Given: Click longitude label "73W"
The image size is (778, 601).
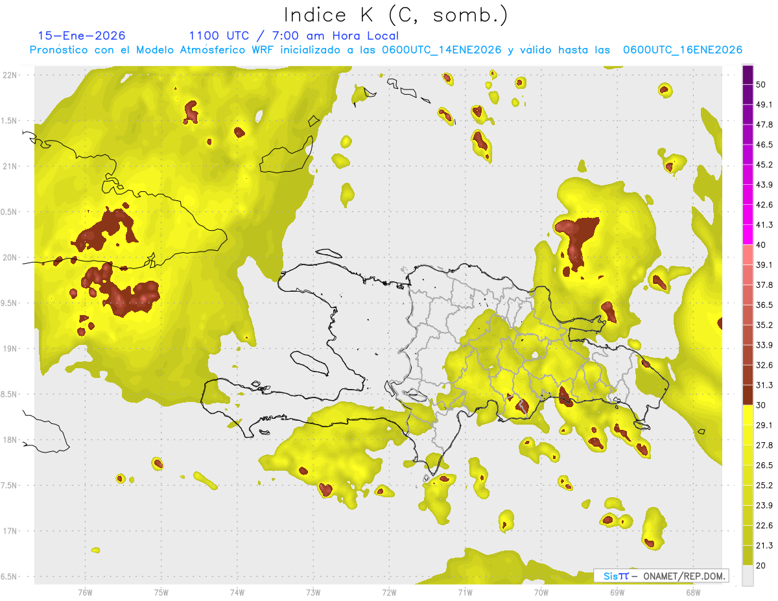Looking at the screenshot, I should point(312,592).
